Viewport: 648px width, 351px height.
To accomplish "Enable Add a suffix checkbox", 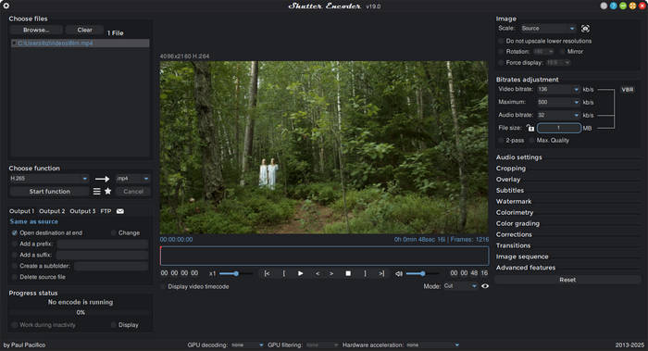I will click(x=15, y=255).
